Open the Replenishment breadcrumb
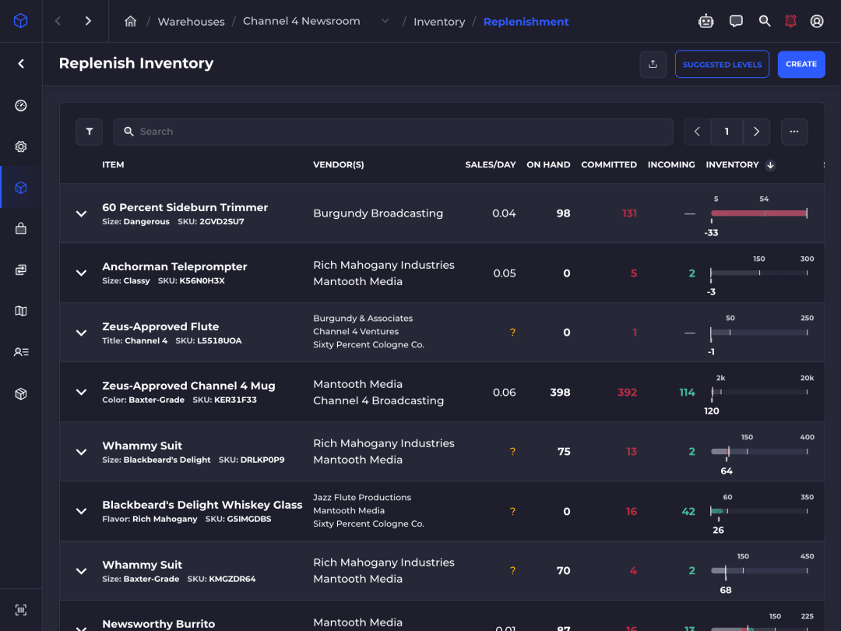 (526, 22)
